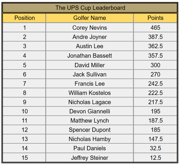Select Spencer Dupont's points value 185

tap(155, 130)
